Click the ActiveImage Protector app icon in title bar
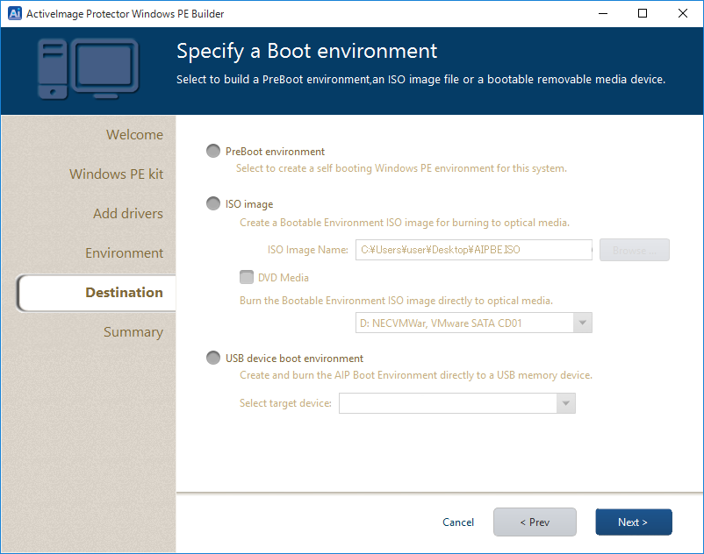 click(14, 13)
